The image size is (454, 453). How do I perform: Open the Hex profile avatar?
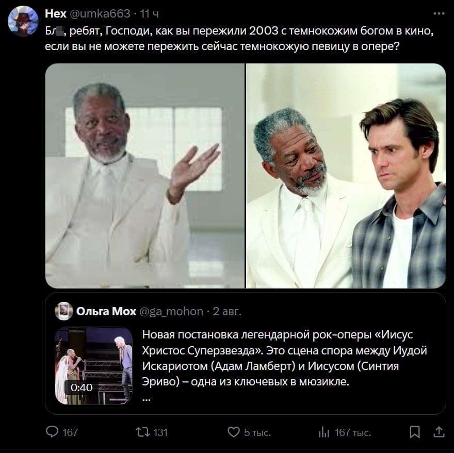(x=23, y=21)
